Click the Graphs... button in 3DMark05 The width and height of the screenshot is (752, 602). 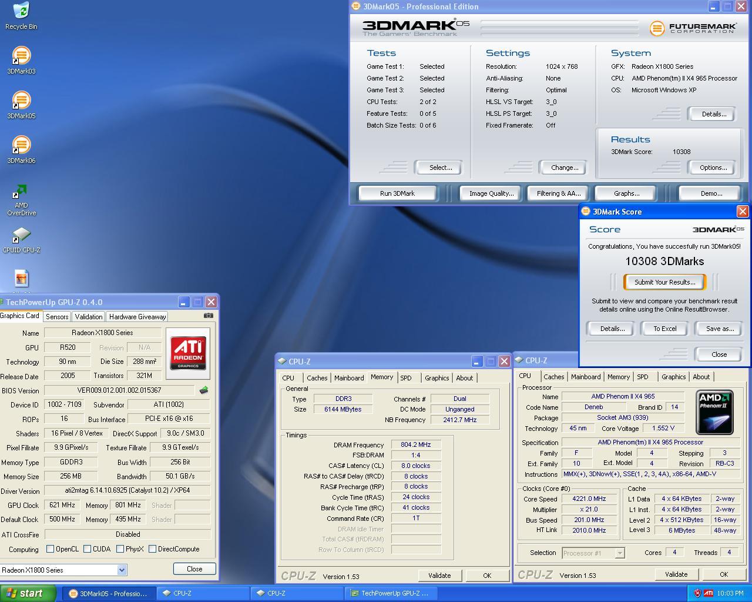tap(626, 193)
